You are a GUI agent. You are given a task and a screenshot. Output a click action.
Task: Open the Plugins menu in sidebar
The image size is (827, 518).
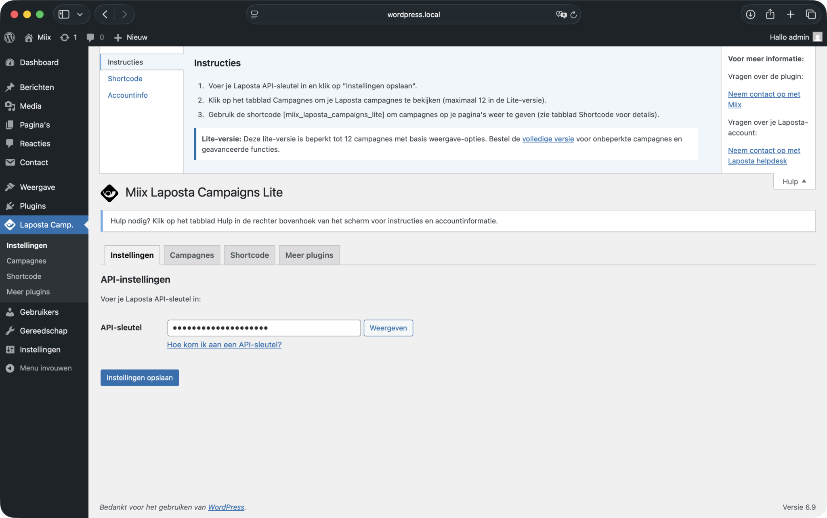pyautogui.click(x=33, y=206)
